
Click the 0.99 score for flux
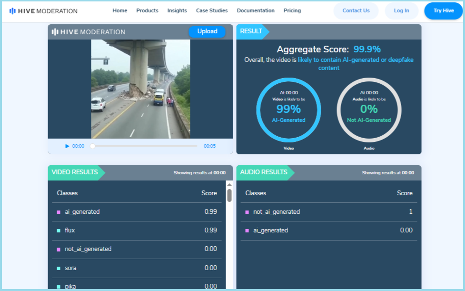210,231
